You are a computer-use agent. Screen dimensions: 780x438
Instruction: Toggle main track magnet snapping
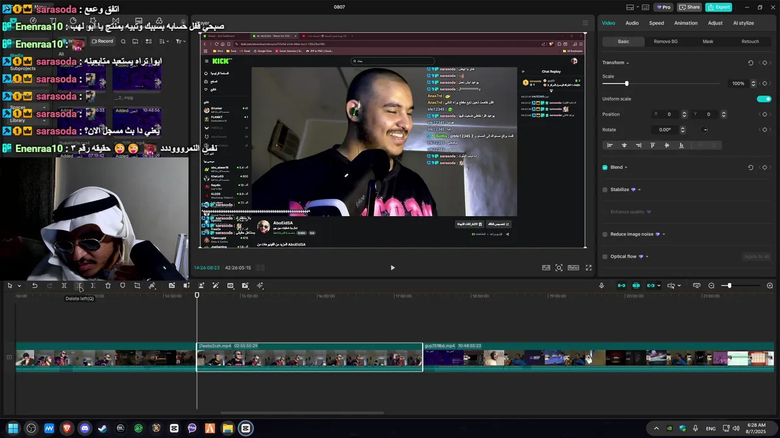pos(622,285)
